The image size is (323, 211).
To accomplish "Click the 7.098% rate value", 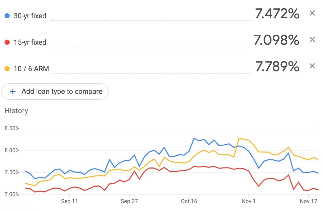I will [x=277, y=40].
